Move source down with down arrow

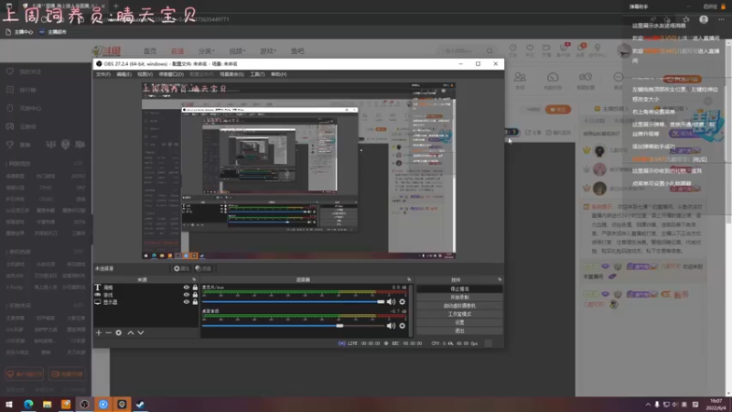[141, 332]
